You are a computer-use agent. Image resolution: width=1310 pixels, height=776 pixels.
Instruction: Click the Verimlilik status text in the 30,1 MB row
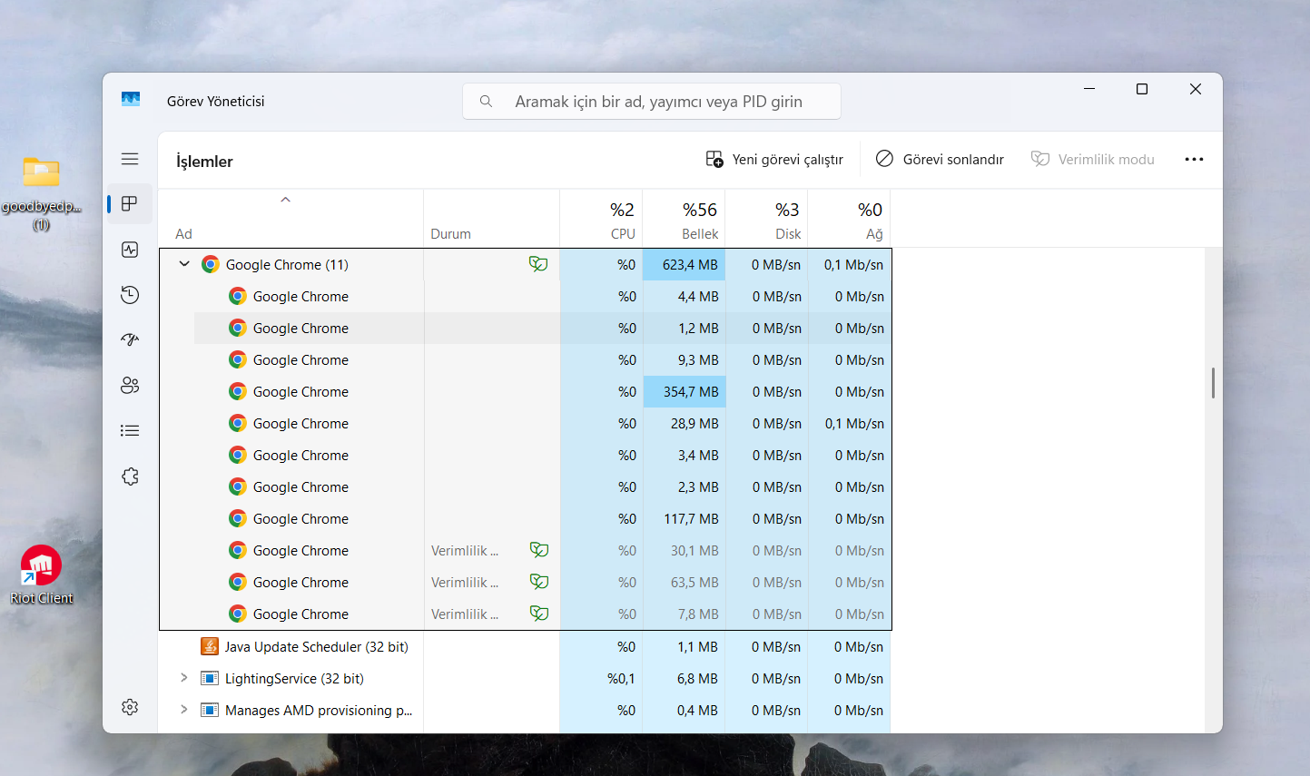(465, 551)
